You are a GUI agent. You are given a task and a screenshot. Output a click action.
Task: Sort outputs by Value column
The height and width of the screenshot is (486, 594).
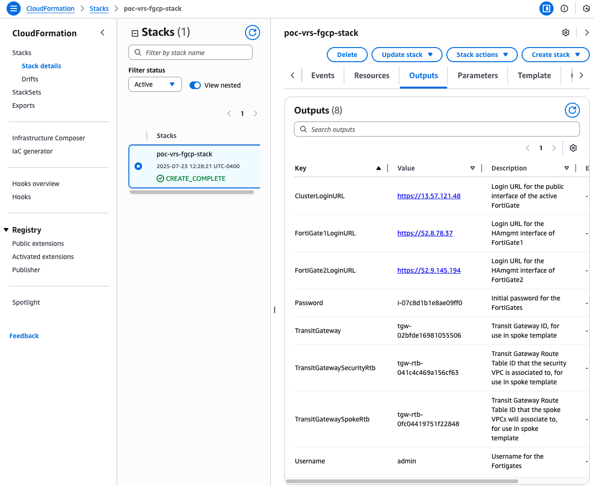pos(473,168)
